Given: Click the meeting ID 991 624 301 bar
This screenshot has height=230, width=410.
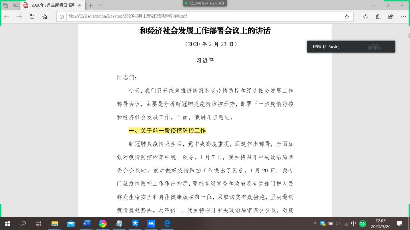Looking at the screenshot, I should click(205, 3).
